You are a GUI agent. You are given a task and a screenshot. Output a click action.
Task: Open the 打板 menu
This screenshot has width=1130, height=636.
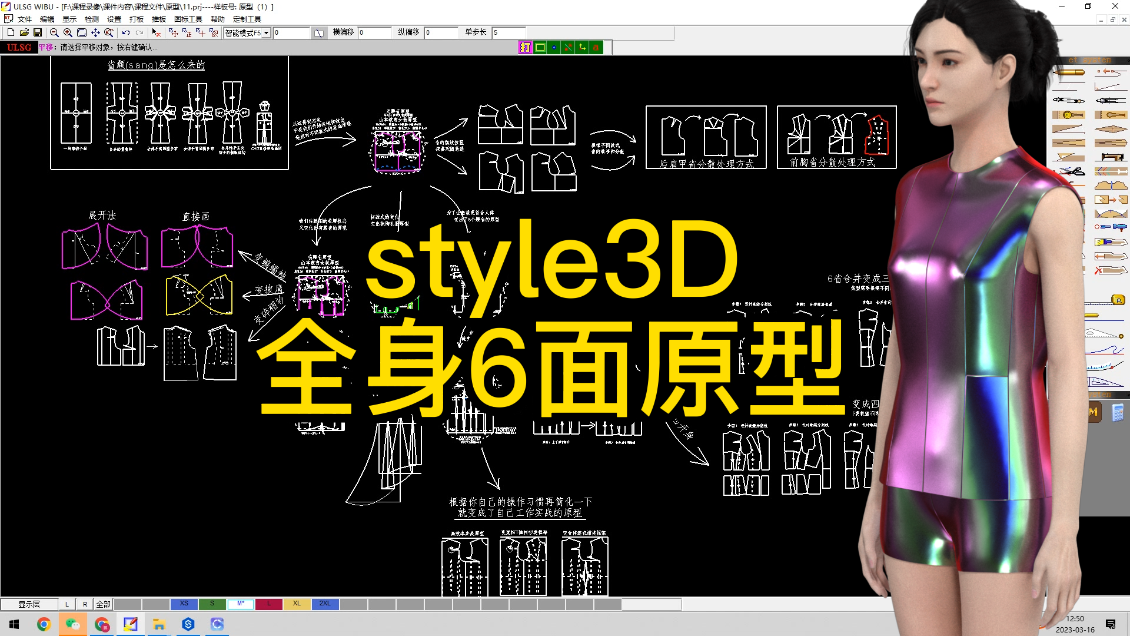(x=137, y=19)
